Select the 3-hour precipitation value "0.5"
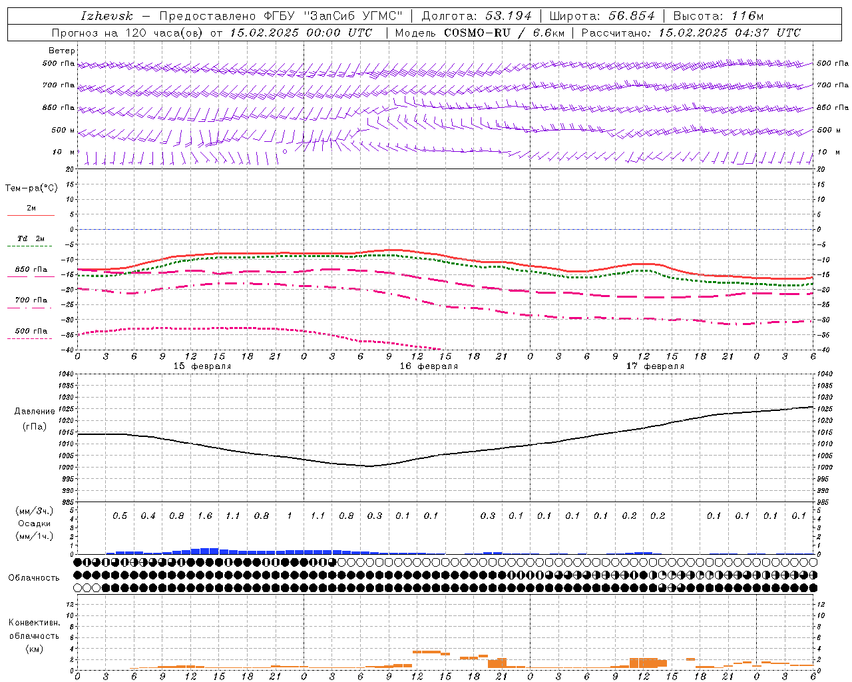This screenshot has width=852, height=682. tap(120, 516)
